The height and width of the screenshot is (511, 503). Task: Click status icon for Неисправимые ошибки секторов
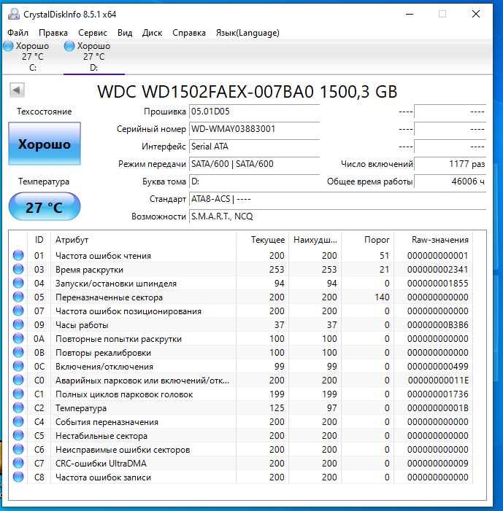coord(18,450)
